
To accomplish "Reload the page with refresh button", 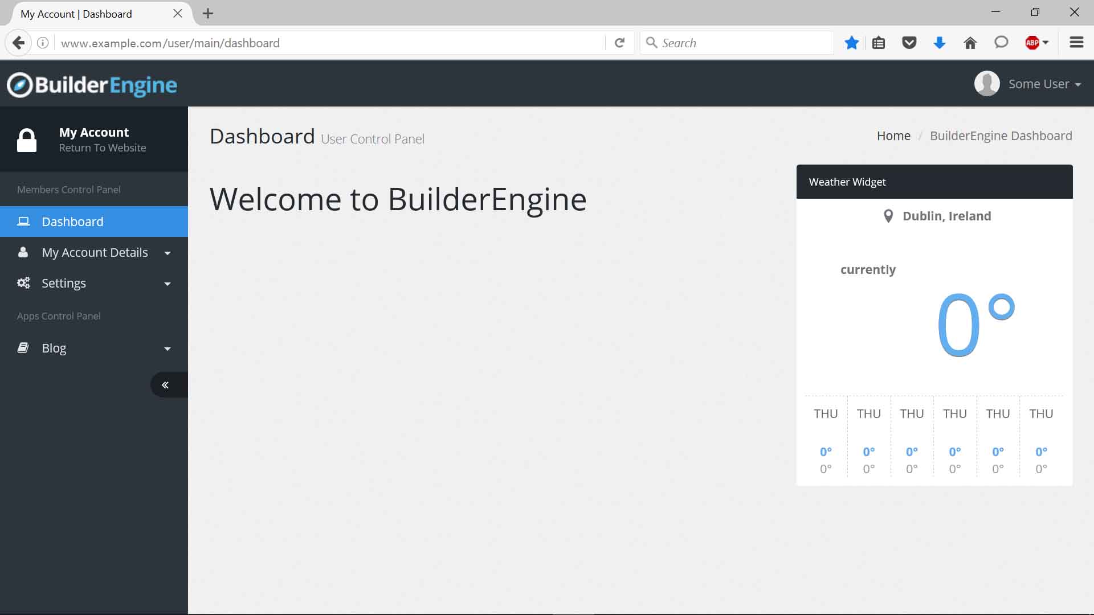I will point(619,43).
